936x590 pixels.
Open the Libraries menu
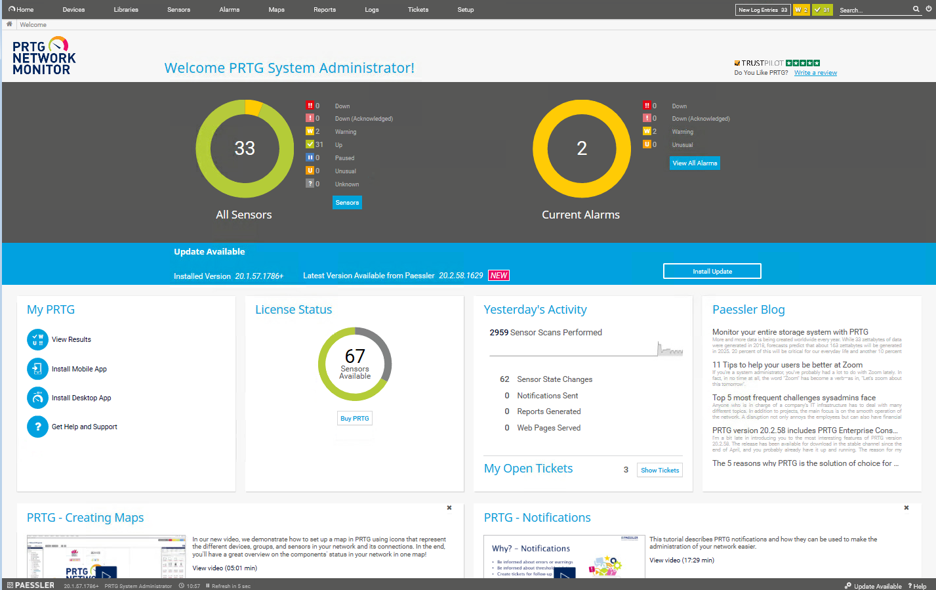pyautogui.click(x=126, y=10)
